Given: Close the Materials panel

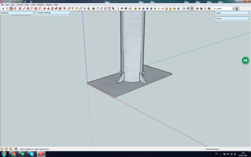Looking at the screenshot, I should 34,13.
